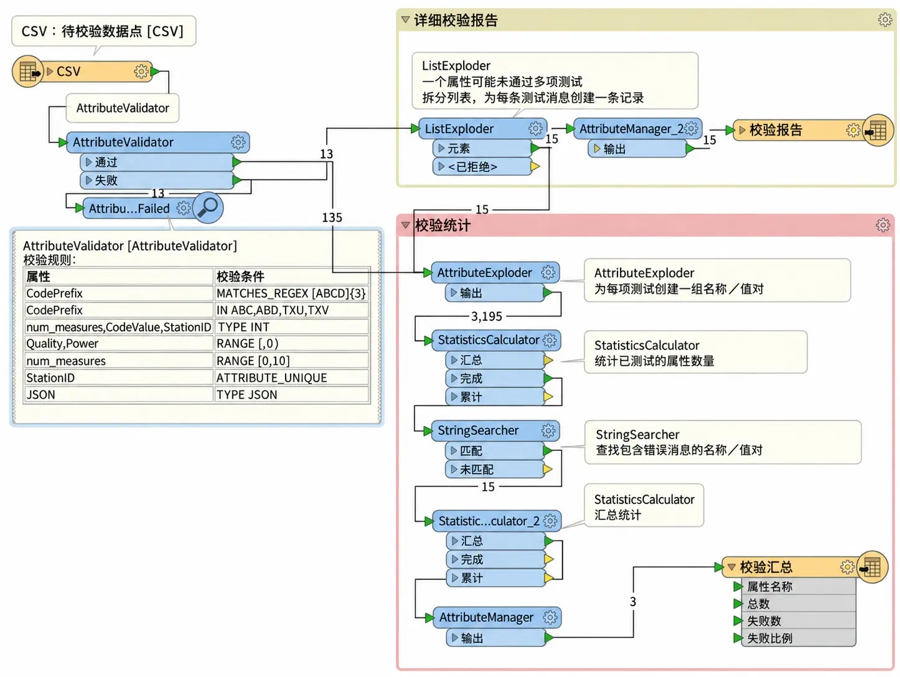Open ListExploder settings gear

pyautogui.click(x=535, y=129)
